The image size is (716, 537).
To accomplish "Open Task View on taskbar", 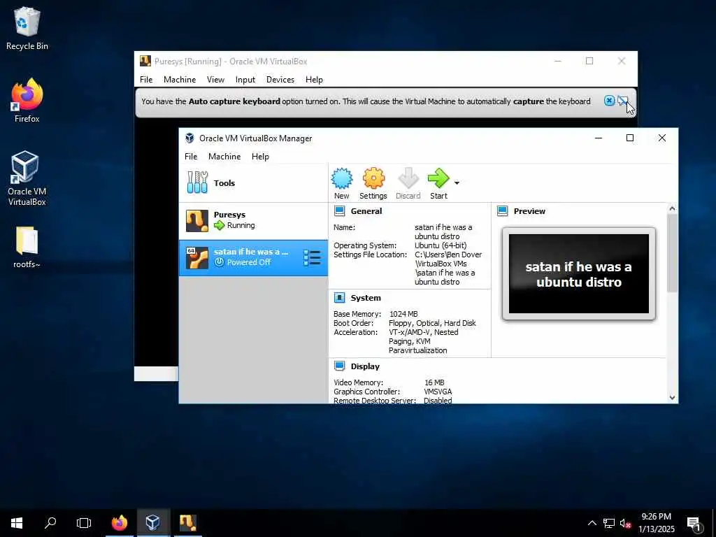I will [84, 523].
